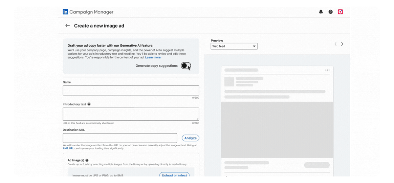Open the Learn more link

[x=153, y=57]
